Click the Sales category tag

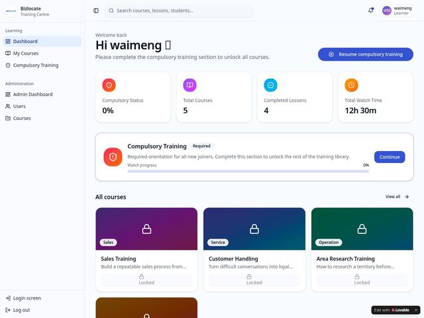tap(108, 242)
